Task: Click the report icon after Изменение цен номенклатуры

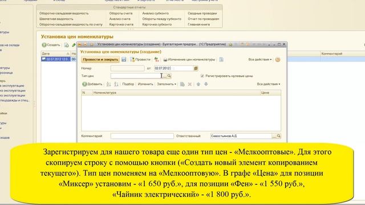Action: coord(221,59)
